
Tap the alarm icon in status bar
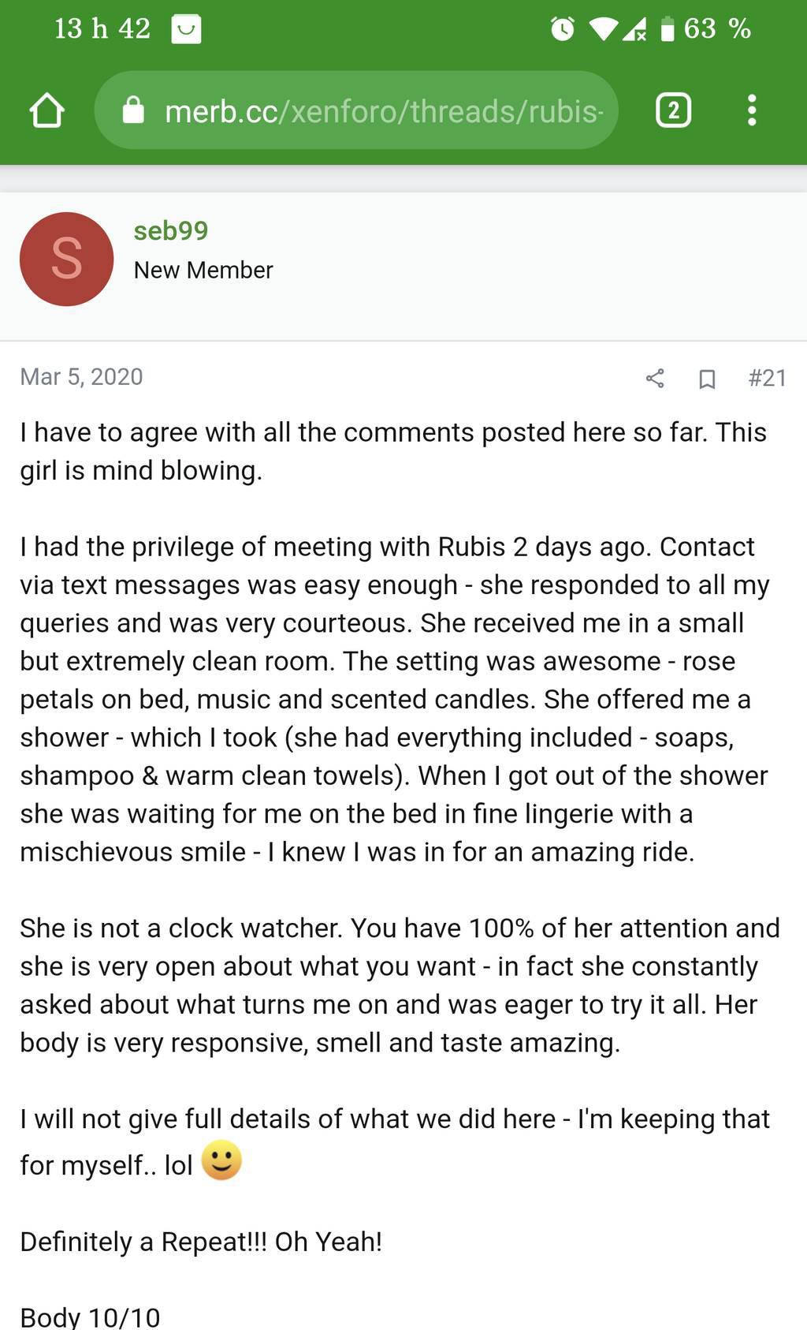point(562,29)
